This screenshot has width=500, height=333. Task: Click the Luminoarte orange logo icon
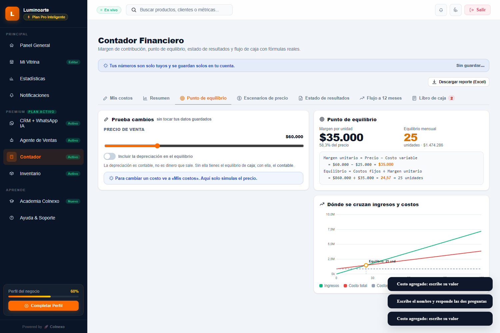12,14
